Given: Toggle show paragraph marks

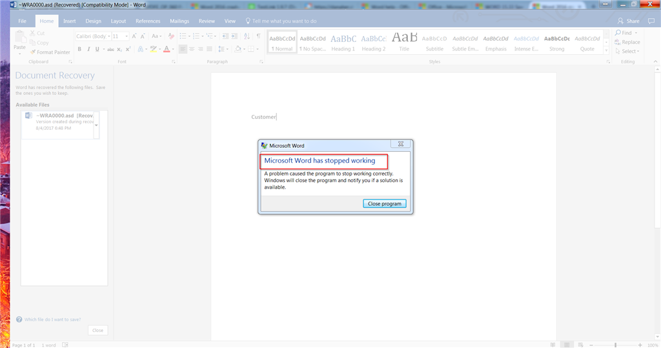Looking at the screenshot, I should click(x=258, y=36).
